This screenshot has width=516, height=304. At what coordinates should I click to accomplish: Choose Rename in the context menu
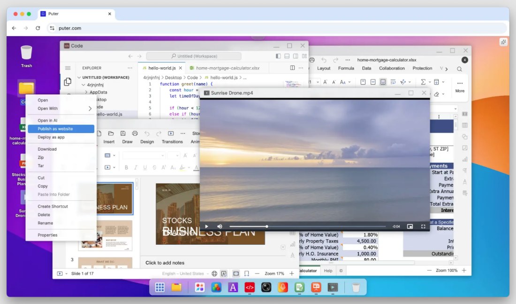(61, 223)
